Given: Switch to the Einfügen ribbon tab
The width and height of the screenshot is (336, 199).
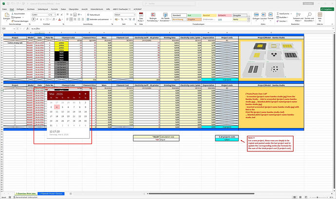Looking at the screenshot, I should click(x=20, y=9).
